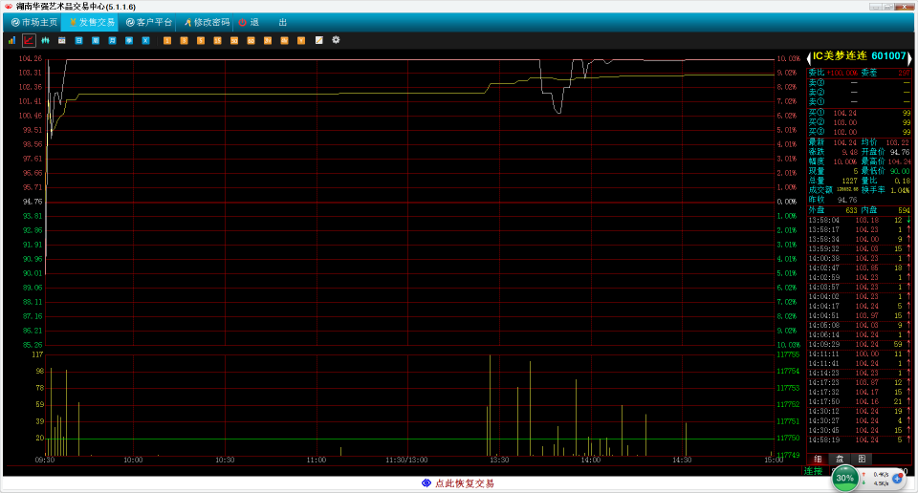Image resolution: width=918 pixels, height=493 pixels.
Task: Click the green 30% memory accelerator ball
Action: click(844, 477)
